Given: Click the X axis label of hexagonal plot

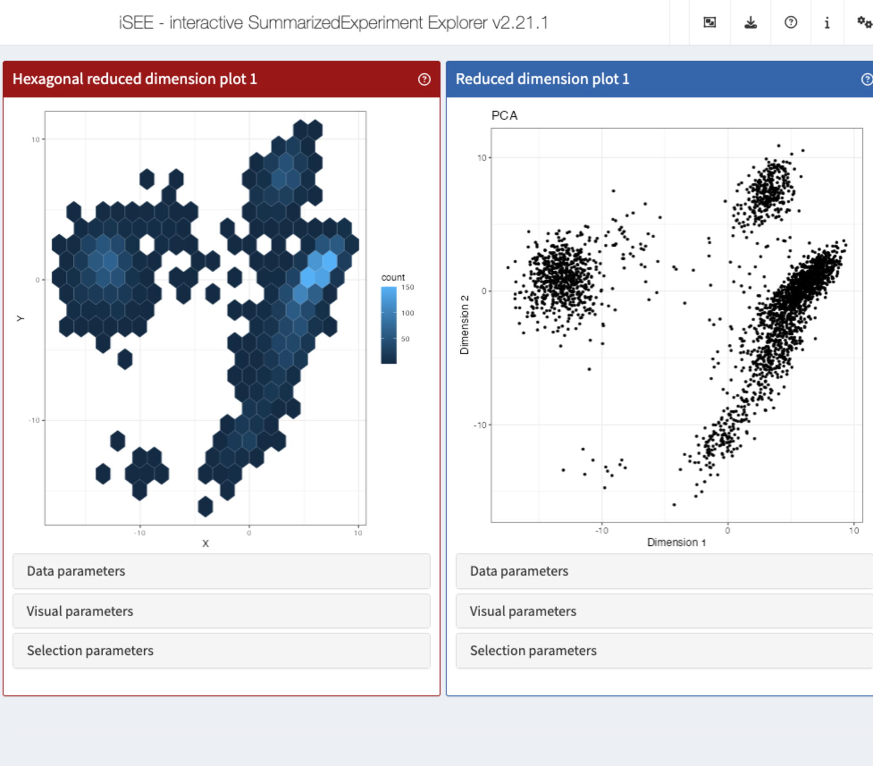Looking at the screenshot, I should click(x=206, y=543).
